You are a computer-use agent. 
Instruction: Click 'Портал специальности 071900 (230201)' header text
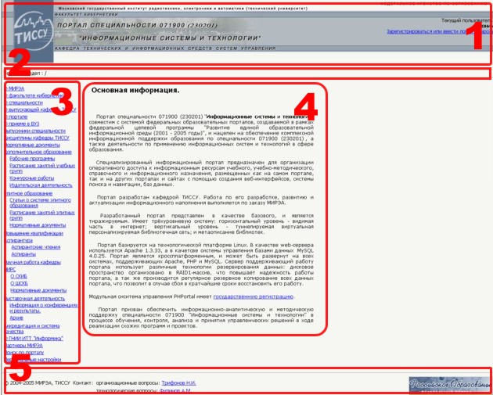pyautogui.click(x=137, y=26)
